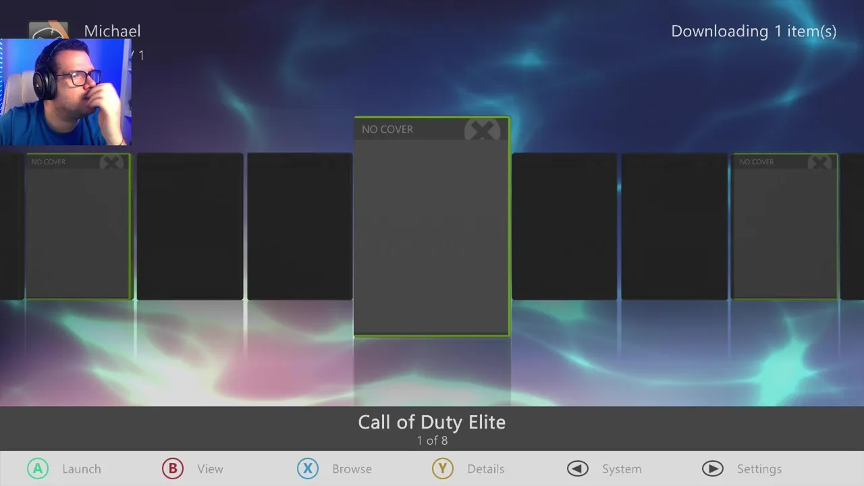Select the View label
864x486 pixels.
click(x=211, y=469)
